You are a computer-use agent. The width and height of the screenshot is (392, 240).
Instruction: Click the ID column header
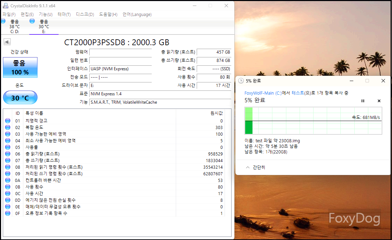pyautogui.click(x=17, y=113)
